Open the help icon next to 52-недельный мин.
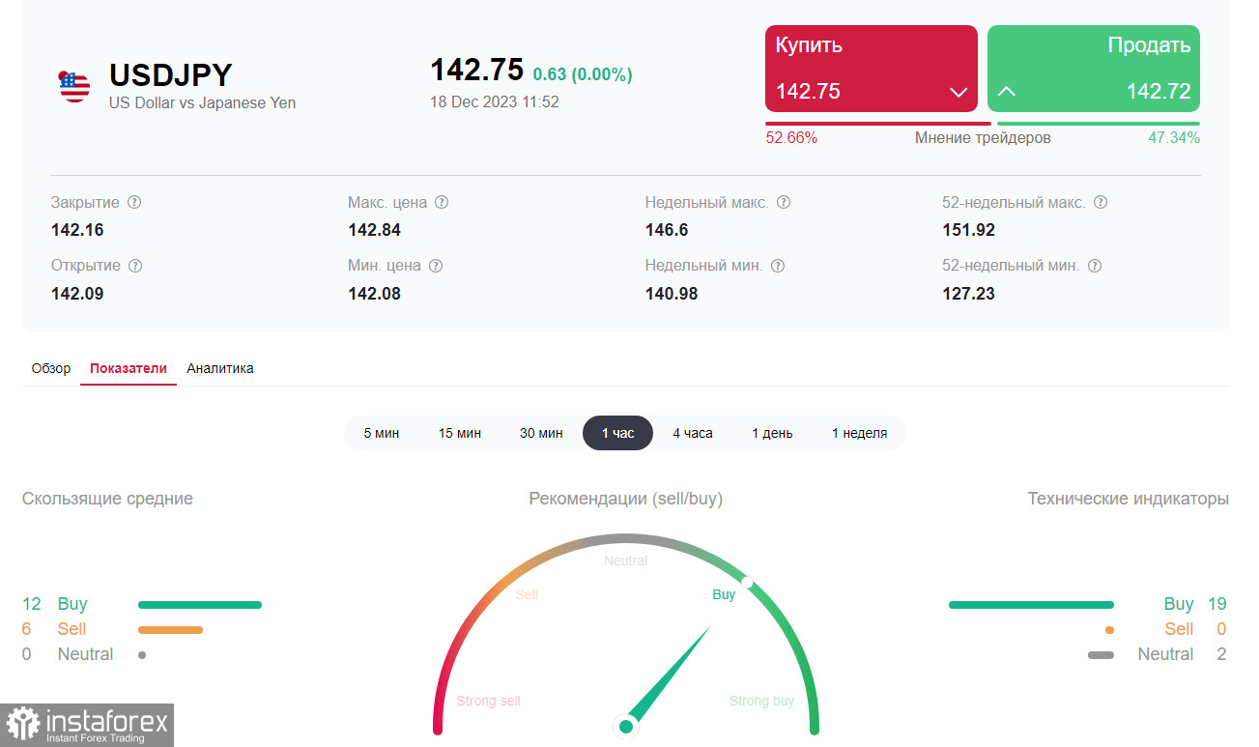Screen dimensions: 1259x747 [1095, 266]
